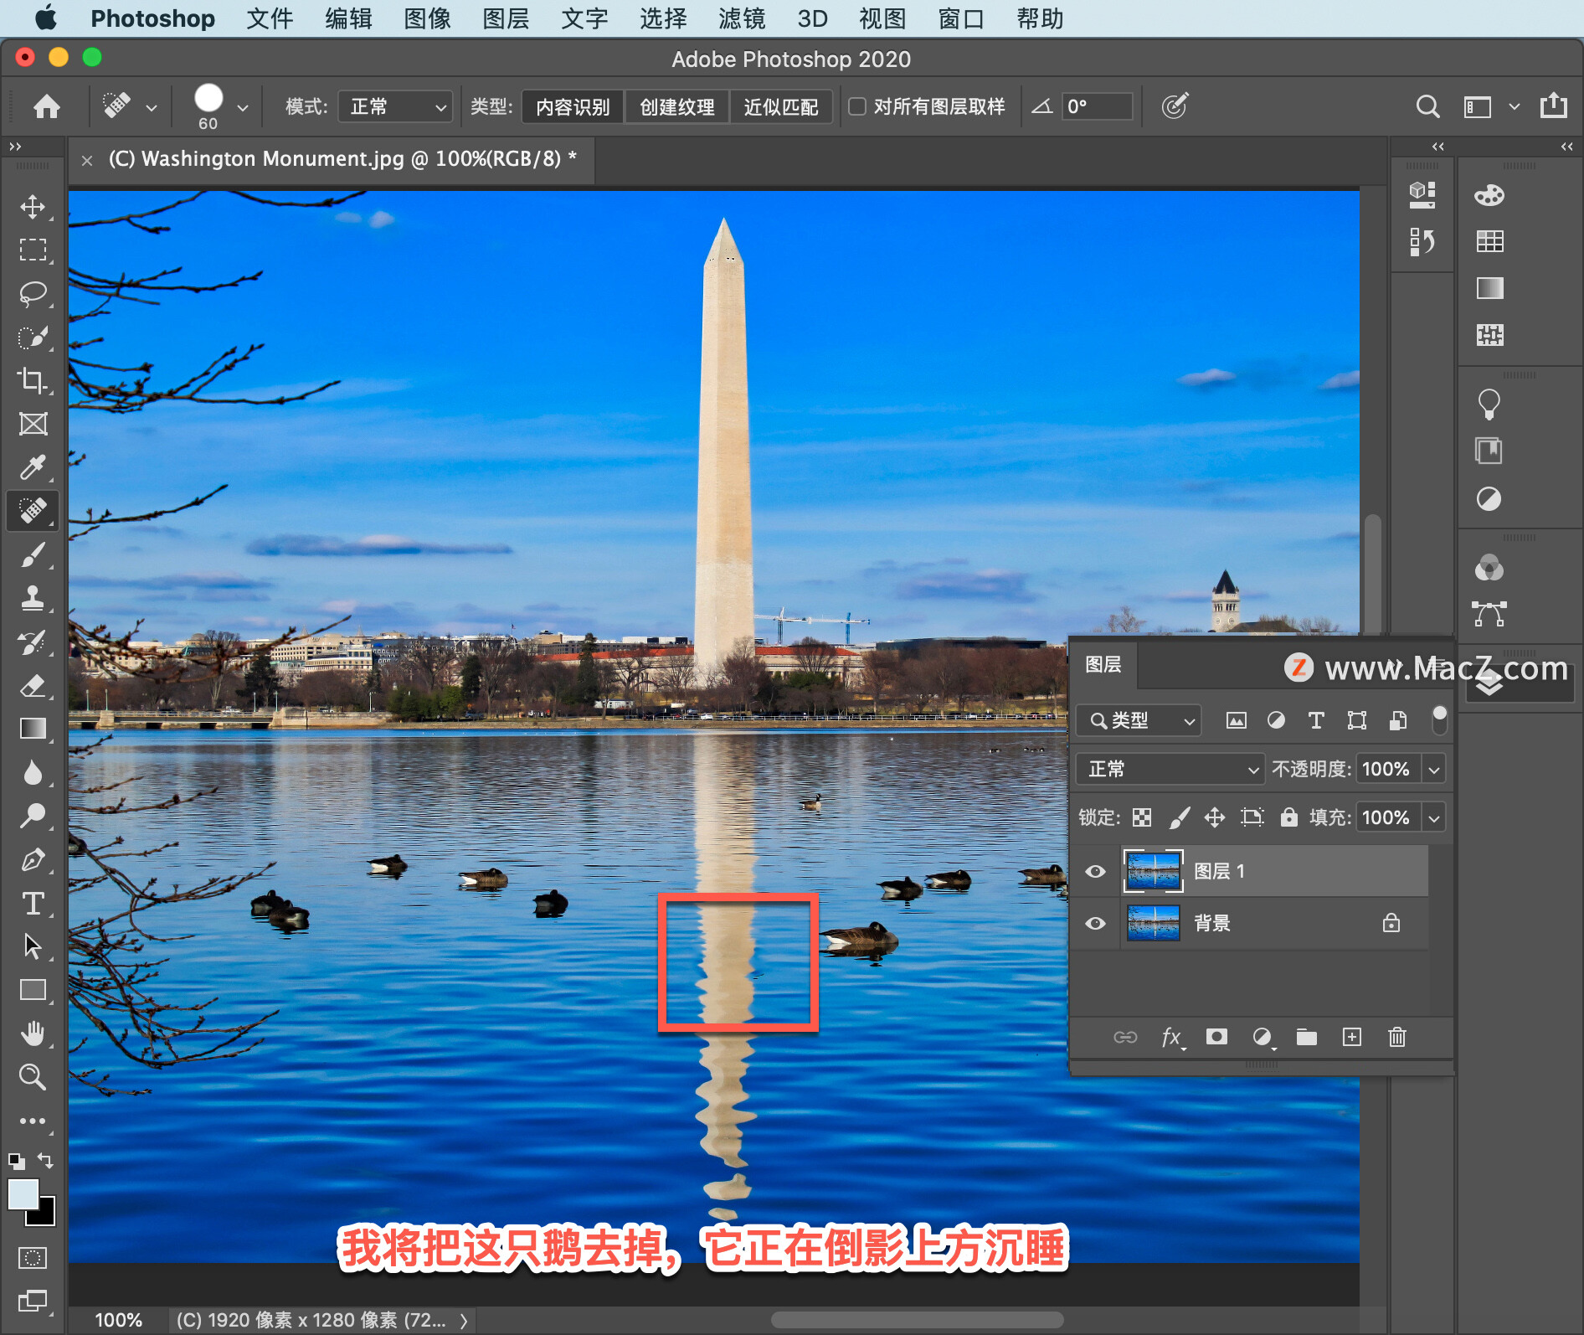Open layer blend mode 正常 dropdown

point(1170,769)
